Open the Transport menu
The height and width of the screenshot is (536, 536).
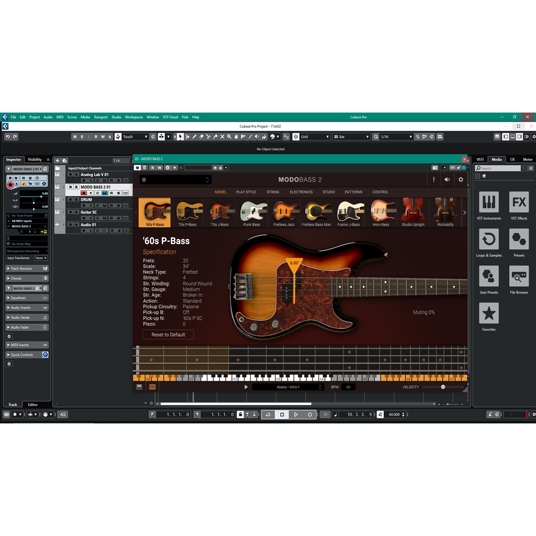(101, 117)
